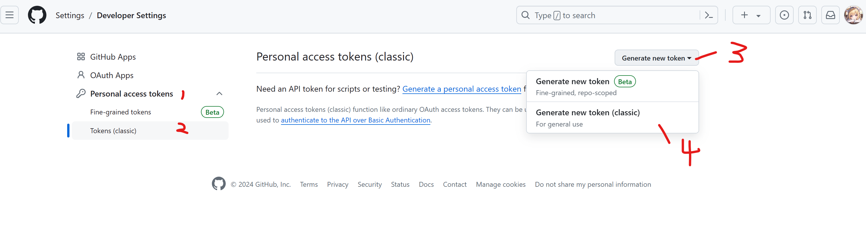This screenshot has width=866, height=230.
Task: Open the command palette icon
Action: pyautogui.click(x=709, y=15)
